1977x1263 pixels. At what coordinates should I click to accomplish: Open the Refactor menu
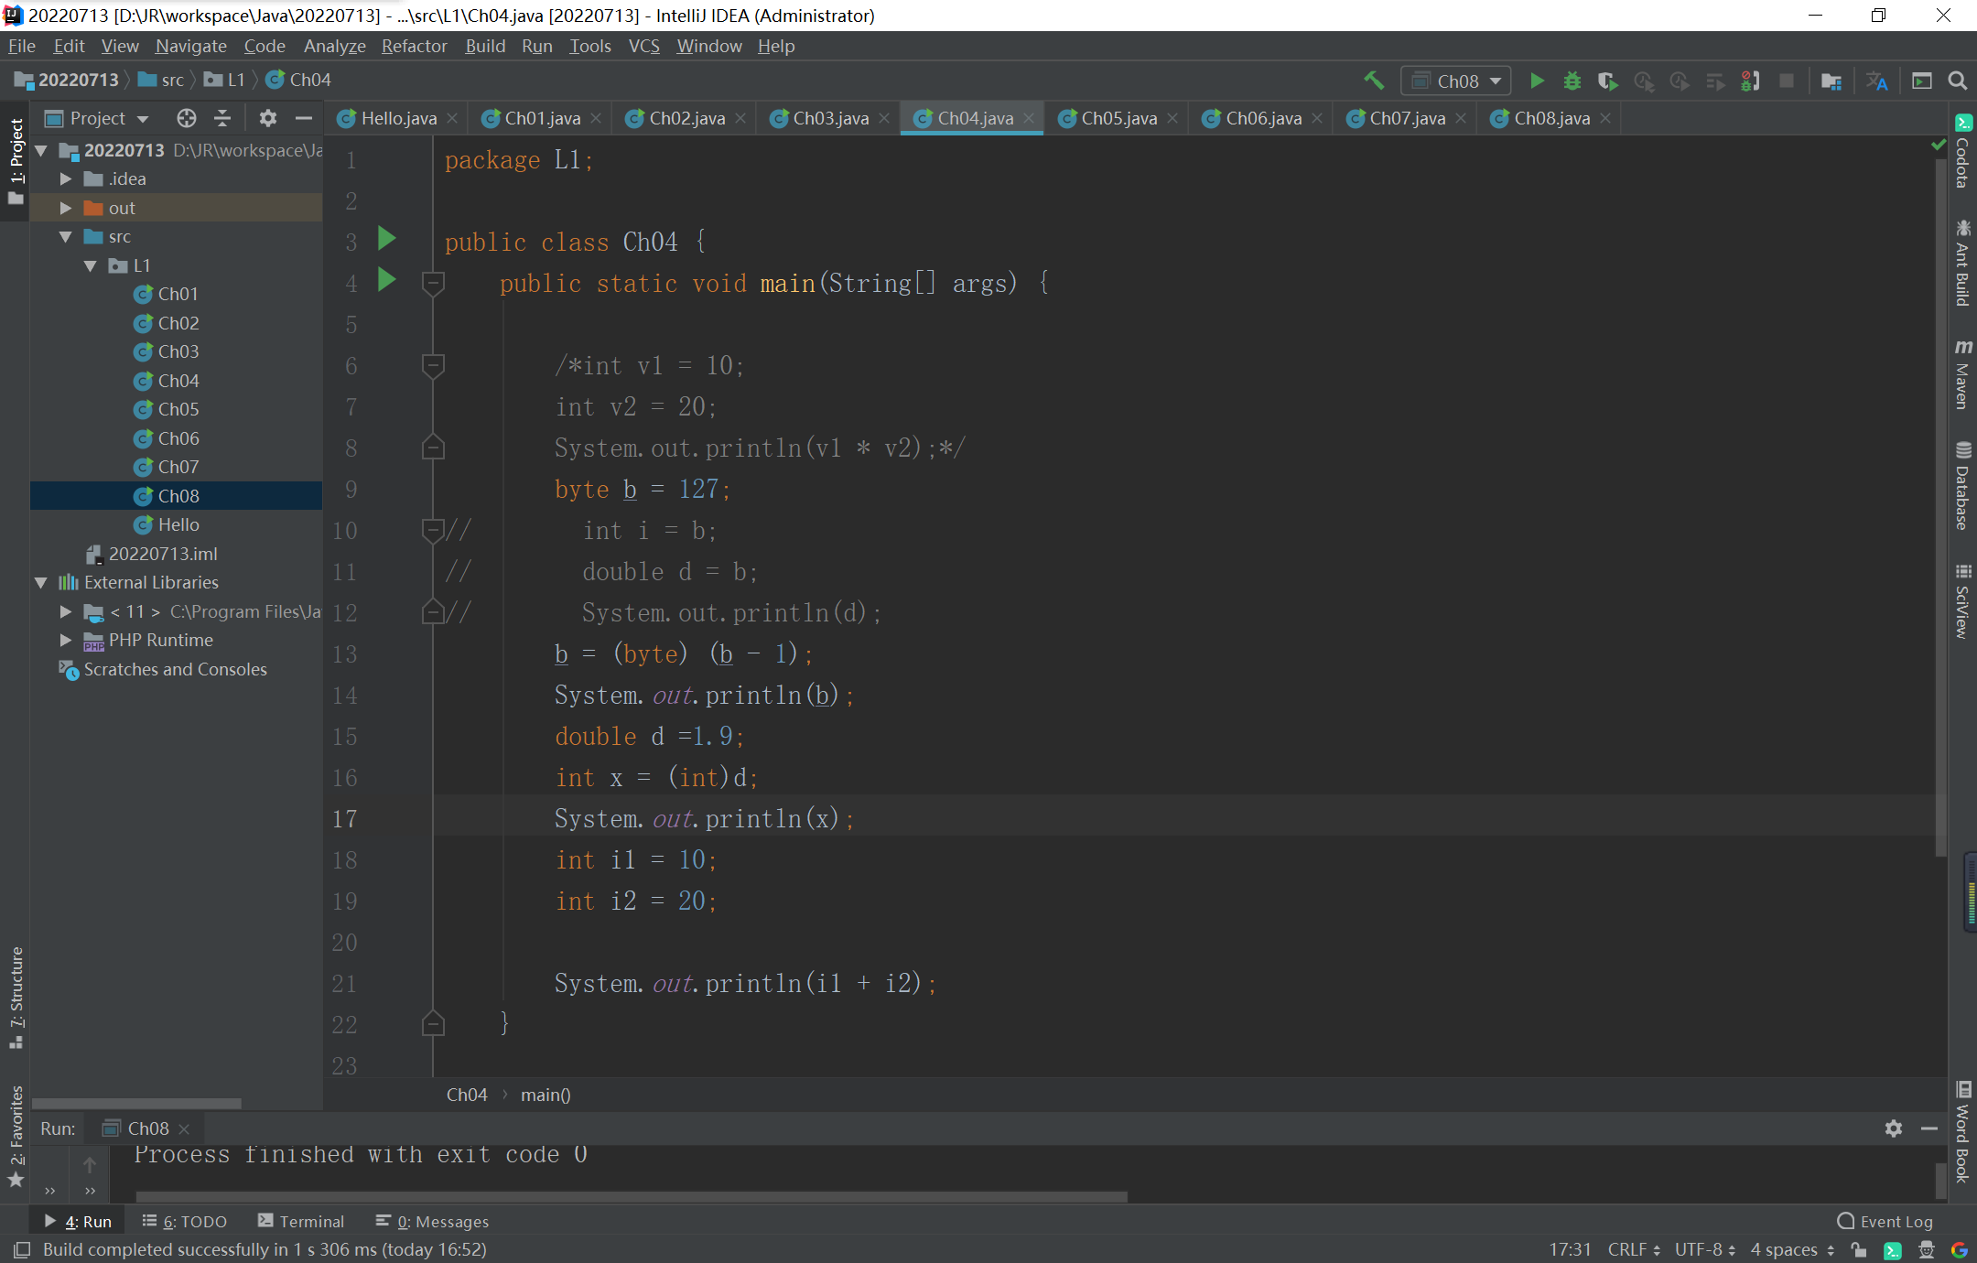414,46
